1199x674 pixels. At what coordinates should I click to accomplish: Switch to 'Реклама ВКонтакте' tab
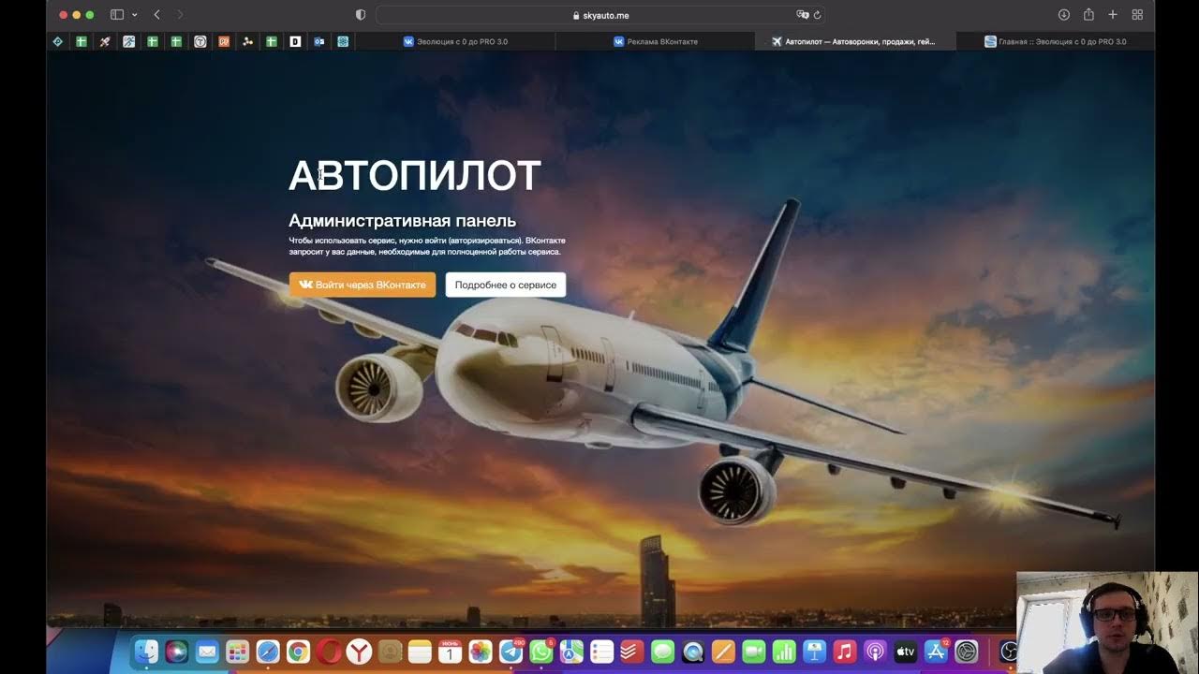click(656, 41)
